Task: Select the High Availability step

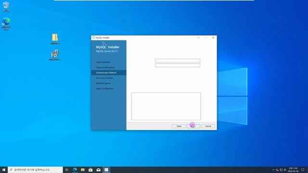Action: click(x=103, y=62)
